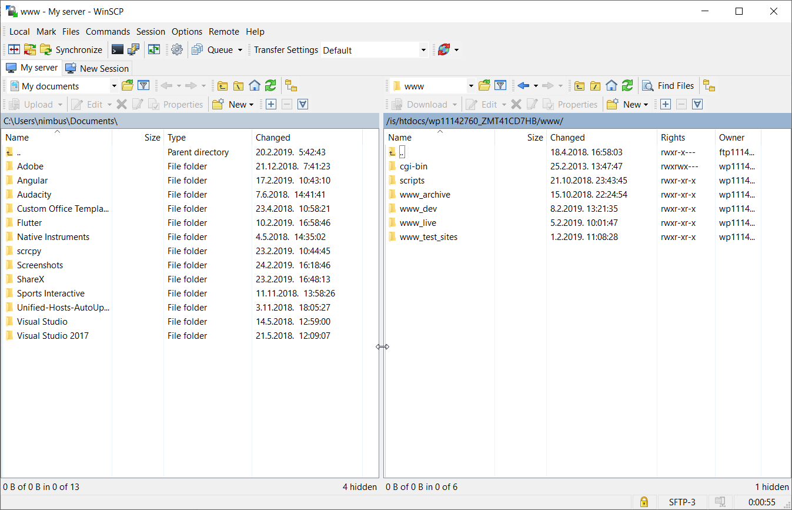Expand the Transfer Settings Default dropdown

[x=423, y=51]
